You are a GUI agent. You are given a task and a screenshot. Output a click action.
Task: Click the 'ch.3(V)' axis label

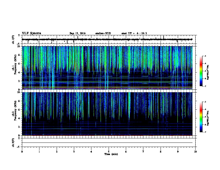(13, 142)
